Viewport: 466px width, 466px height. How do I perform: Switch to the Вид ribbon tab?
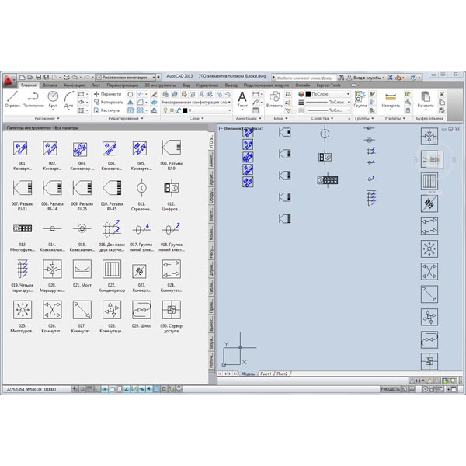[186, 85]
